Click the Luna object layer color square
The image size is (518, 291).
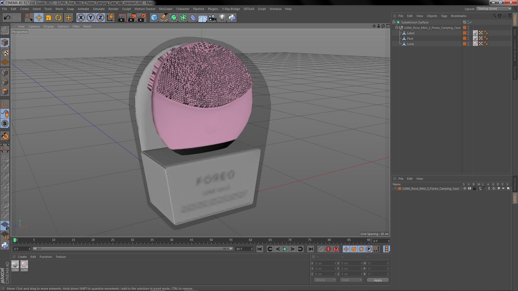point(465,44)
